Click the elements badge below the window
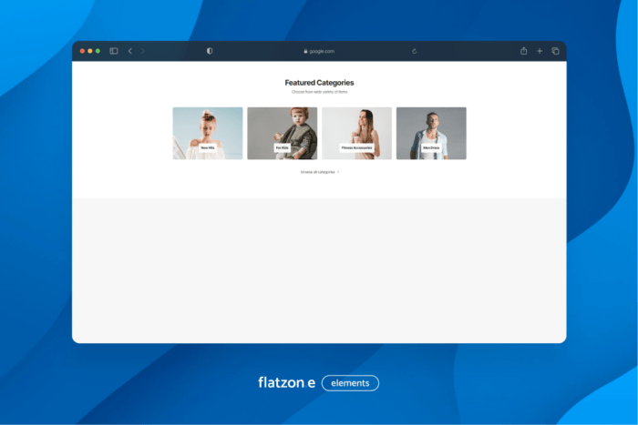The image size is (638, 425). pos(350,383)
